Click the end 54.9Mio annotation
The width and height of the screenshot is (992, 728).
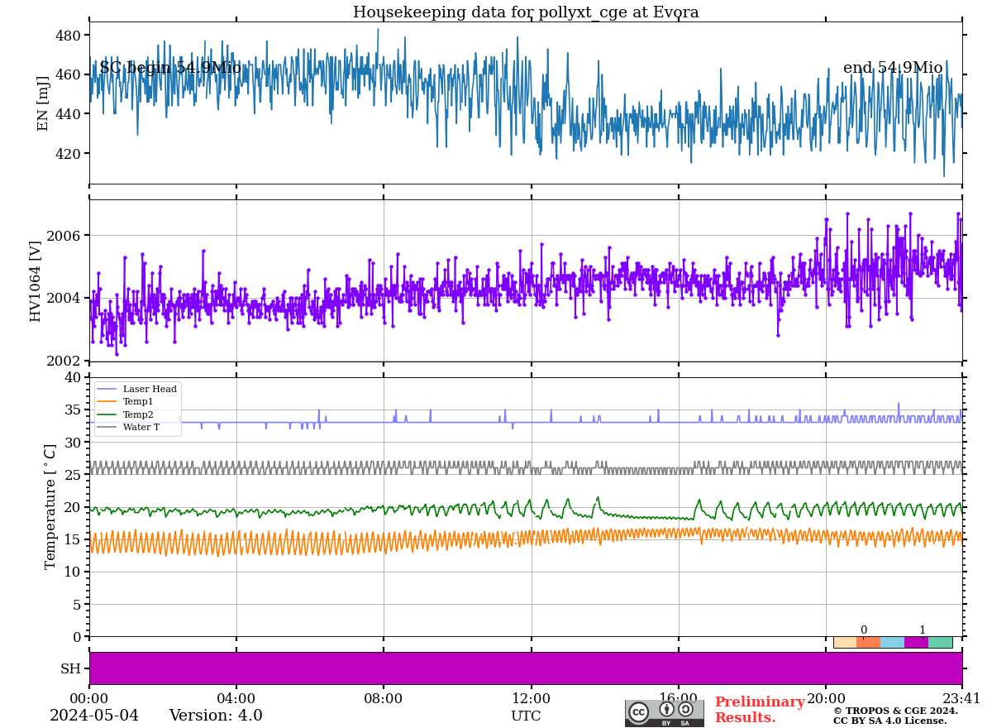coord(892,68)
